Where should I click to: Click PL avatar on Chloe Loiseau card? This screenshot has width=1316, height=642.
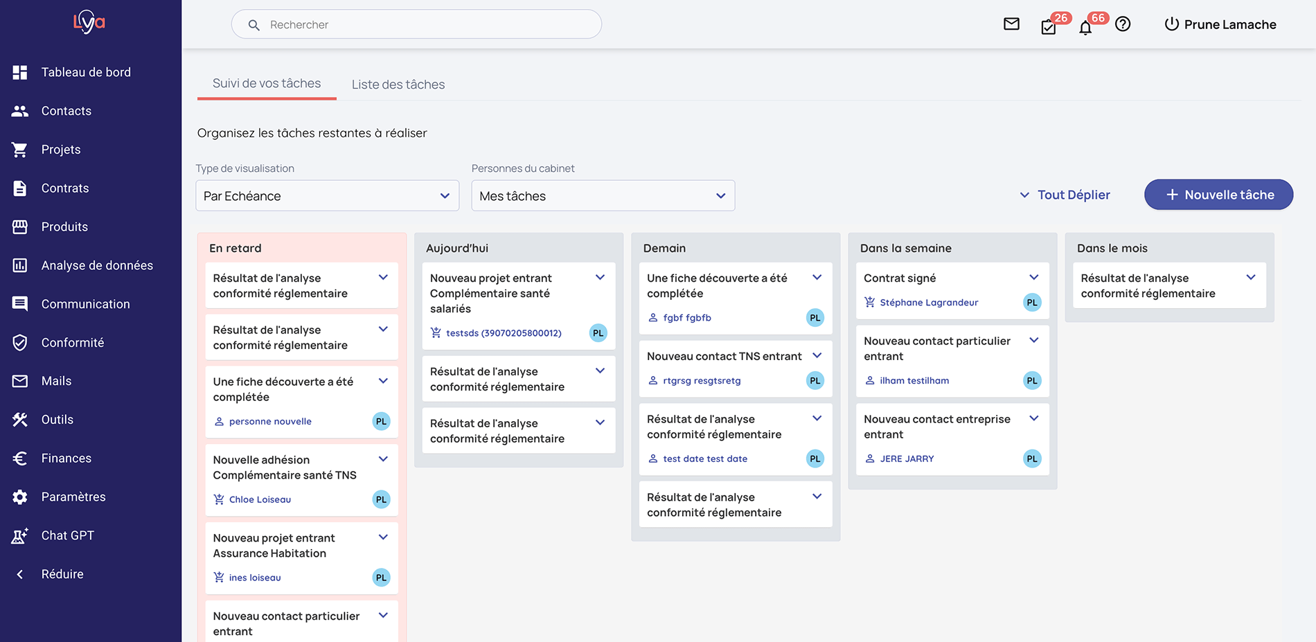click(381, 500)
